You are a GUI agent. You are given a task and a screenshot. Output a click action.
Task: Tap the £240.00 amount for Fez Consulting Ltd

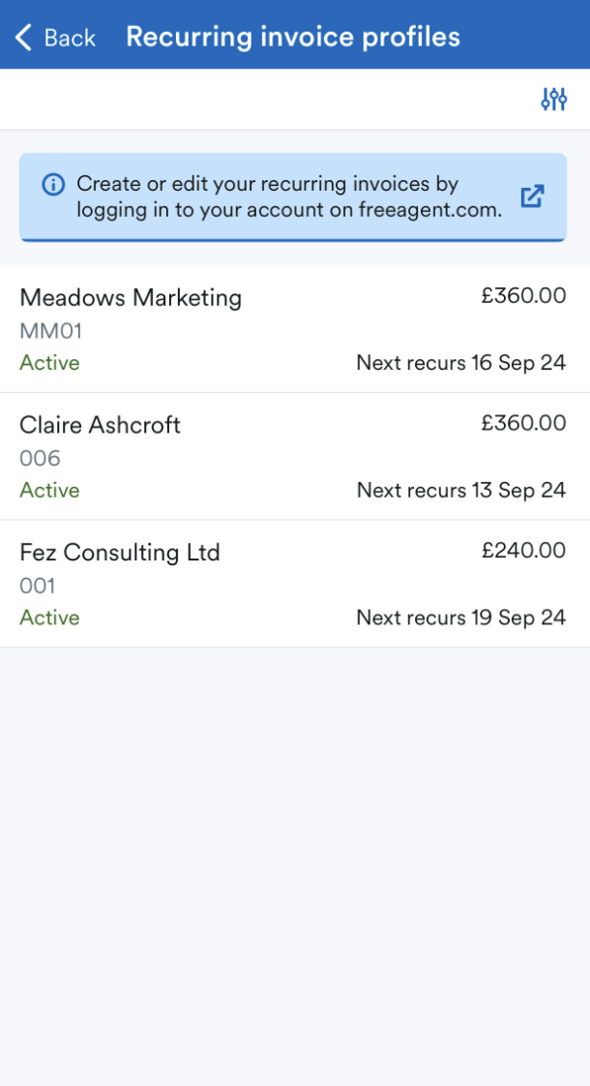[525, 550]
